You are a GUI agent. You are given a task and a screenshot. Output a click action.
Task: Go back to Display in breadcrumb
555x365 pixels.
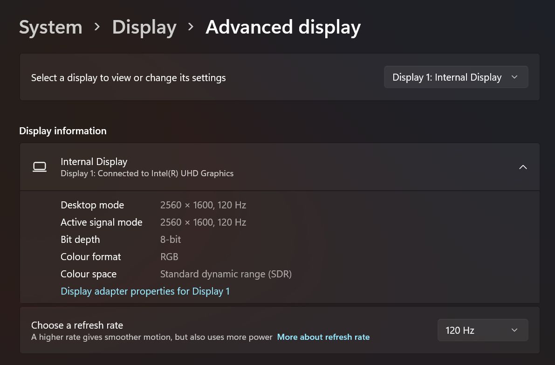pos(144,27)
